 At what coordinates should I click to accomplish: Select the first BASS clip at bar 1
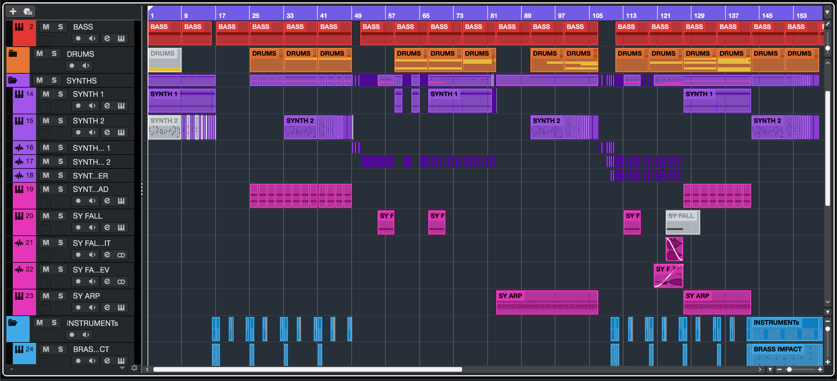165,33
